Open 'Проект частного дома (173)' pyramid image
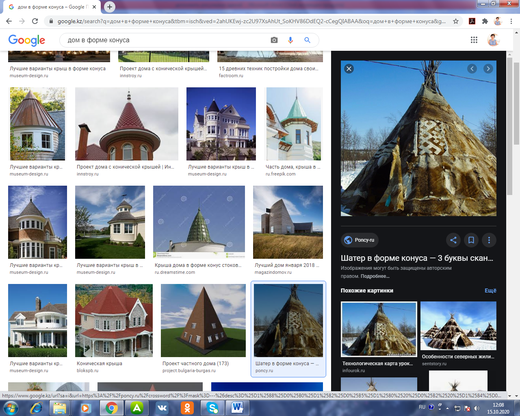This screenshot has height=416, width=520. [203, 321]
